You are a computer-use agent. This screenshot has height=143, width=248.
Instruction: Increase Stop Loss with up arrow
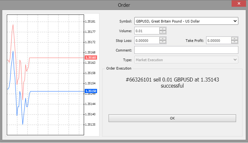[x=163, y=39]
